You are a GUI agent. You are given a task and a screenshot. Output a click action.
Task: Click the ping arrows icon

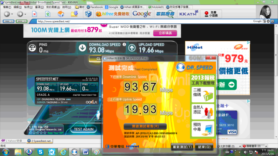click(x=32, y=48)
